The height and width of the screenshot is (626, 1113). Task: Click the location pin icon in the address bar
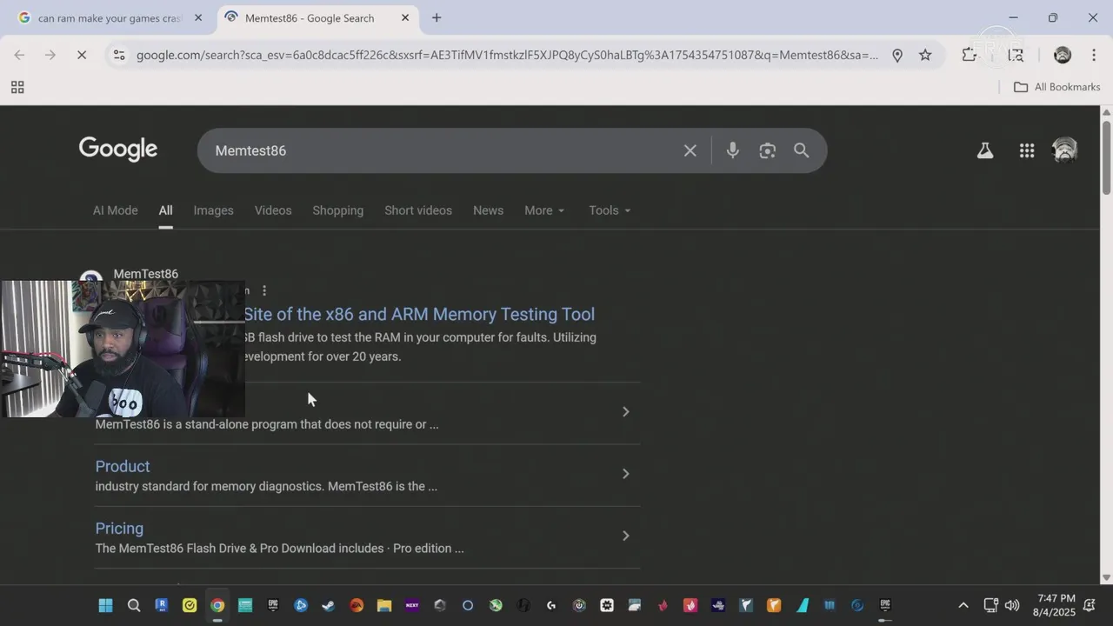[897, 55]
